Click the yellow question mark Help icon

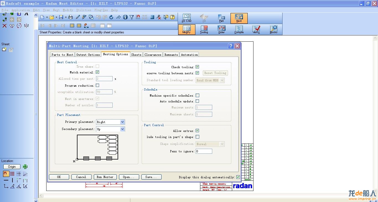coord(172,17)
